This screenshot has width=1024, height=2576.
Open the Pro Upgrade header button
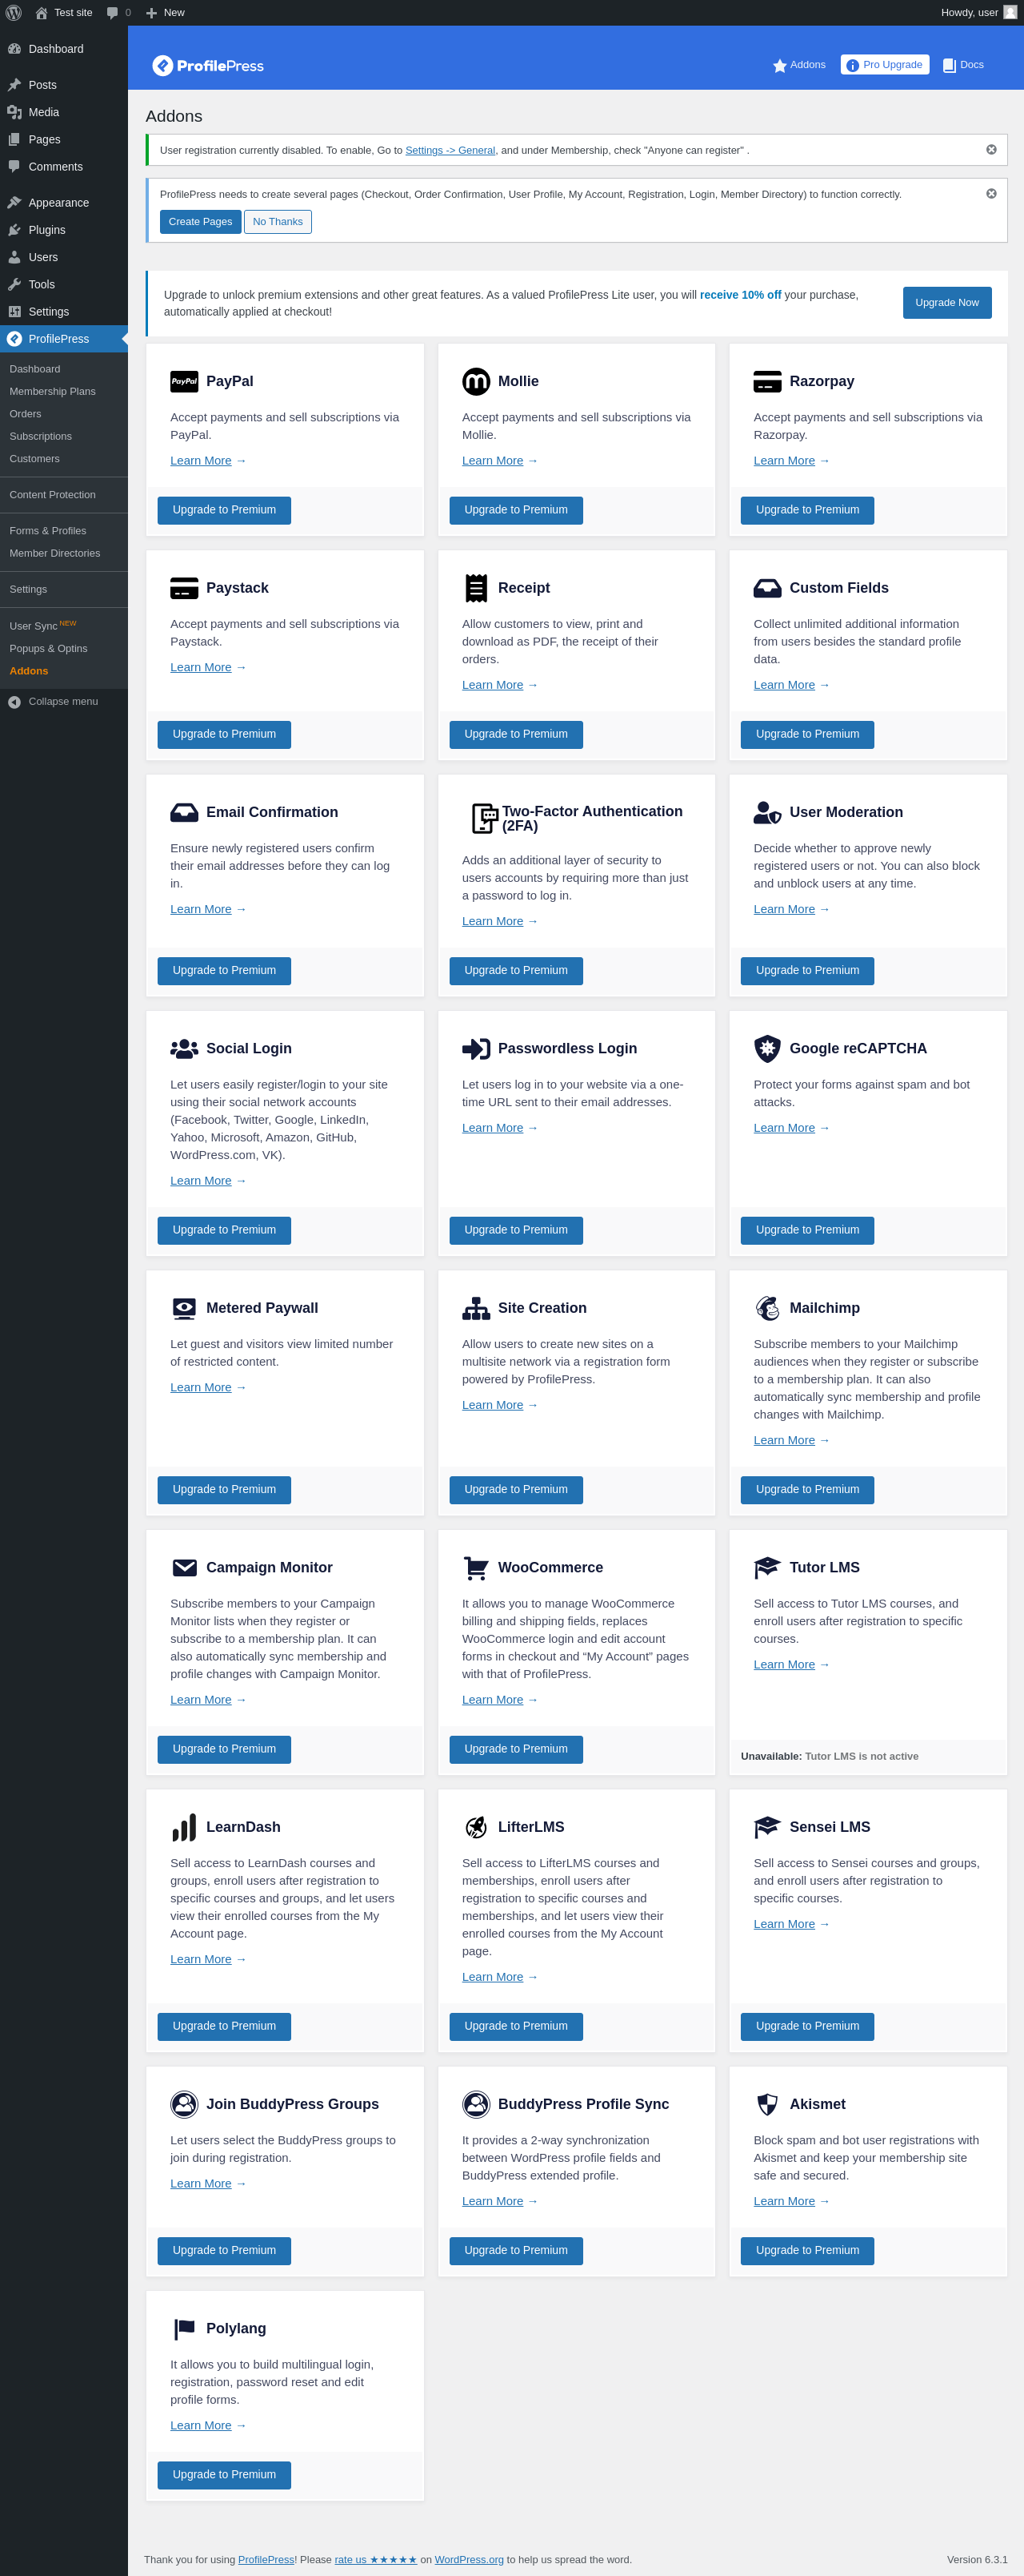coord(884,65)
